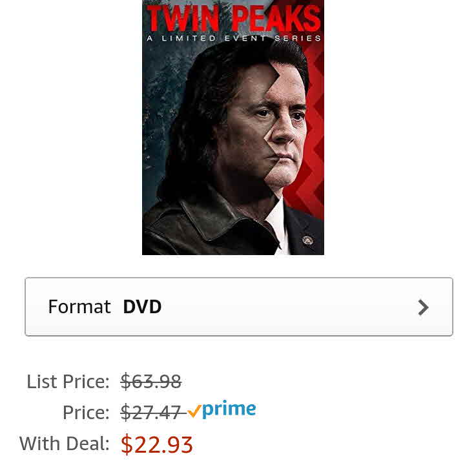This screenshot has height=465, width=465.
Task: Tap the 'A Limited Event Series' subtitle
Action: 233,38
